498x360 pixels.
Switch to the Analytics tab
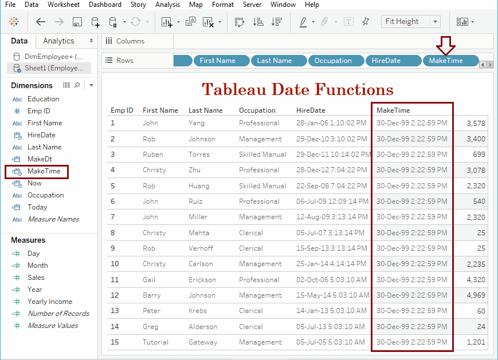[60, 41]
